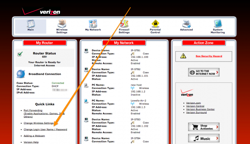Click the 192.168.1.101 IP address
Image resolution: width=250 pixels, height=144 pixels.
tap(140, 76)
